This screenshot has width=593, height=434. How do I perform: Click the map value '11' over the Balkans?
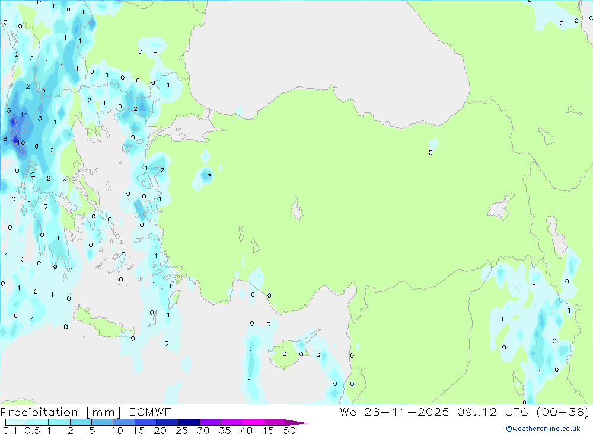24,115
